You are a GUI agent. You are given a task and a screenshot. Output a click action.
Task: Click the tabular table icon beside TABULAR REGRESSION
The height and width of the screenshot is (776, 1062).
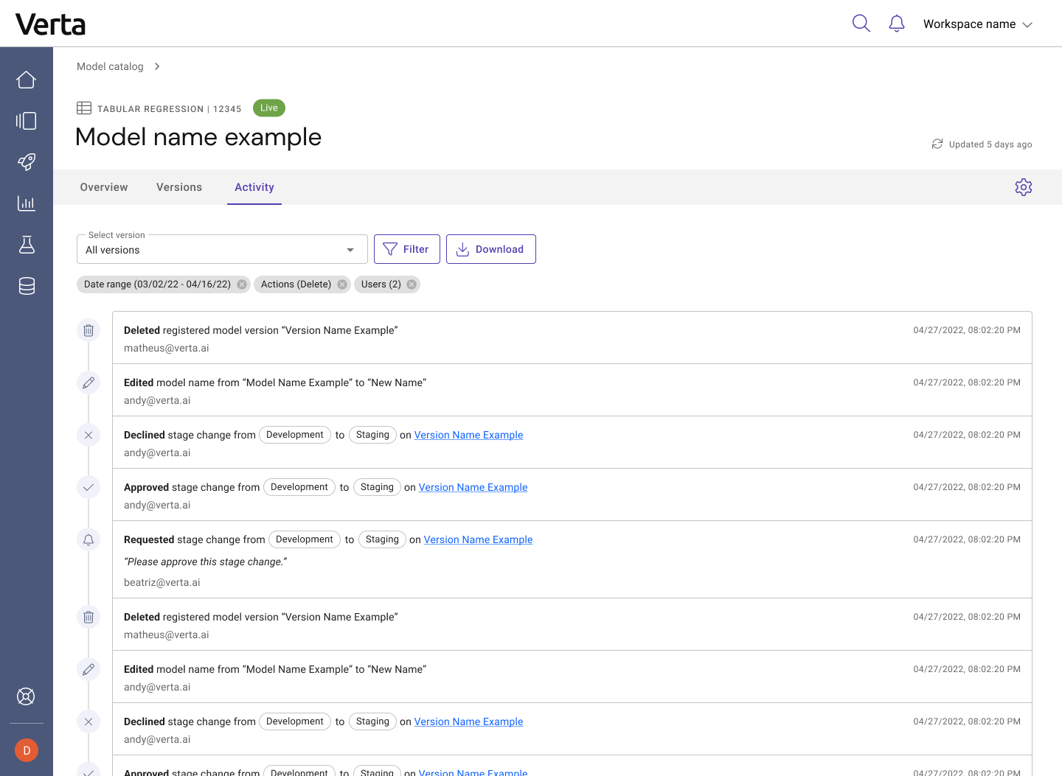[x=84, y=108]
